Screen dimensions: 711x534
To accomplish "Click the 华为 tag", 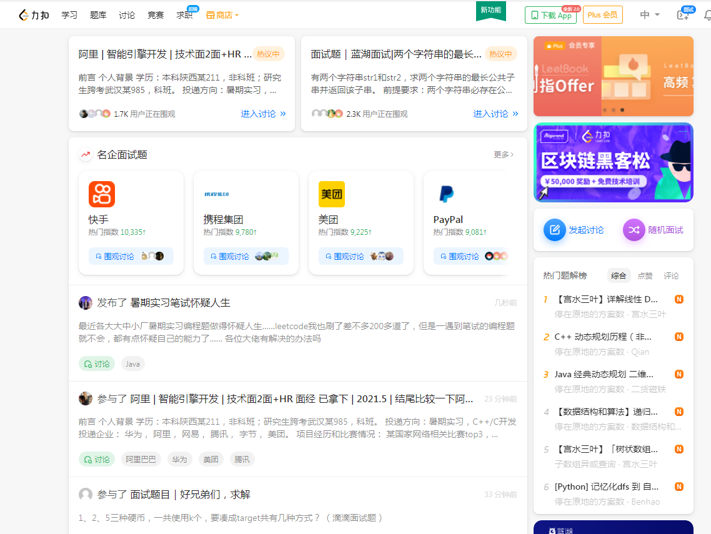I will [179, 460].
